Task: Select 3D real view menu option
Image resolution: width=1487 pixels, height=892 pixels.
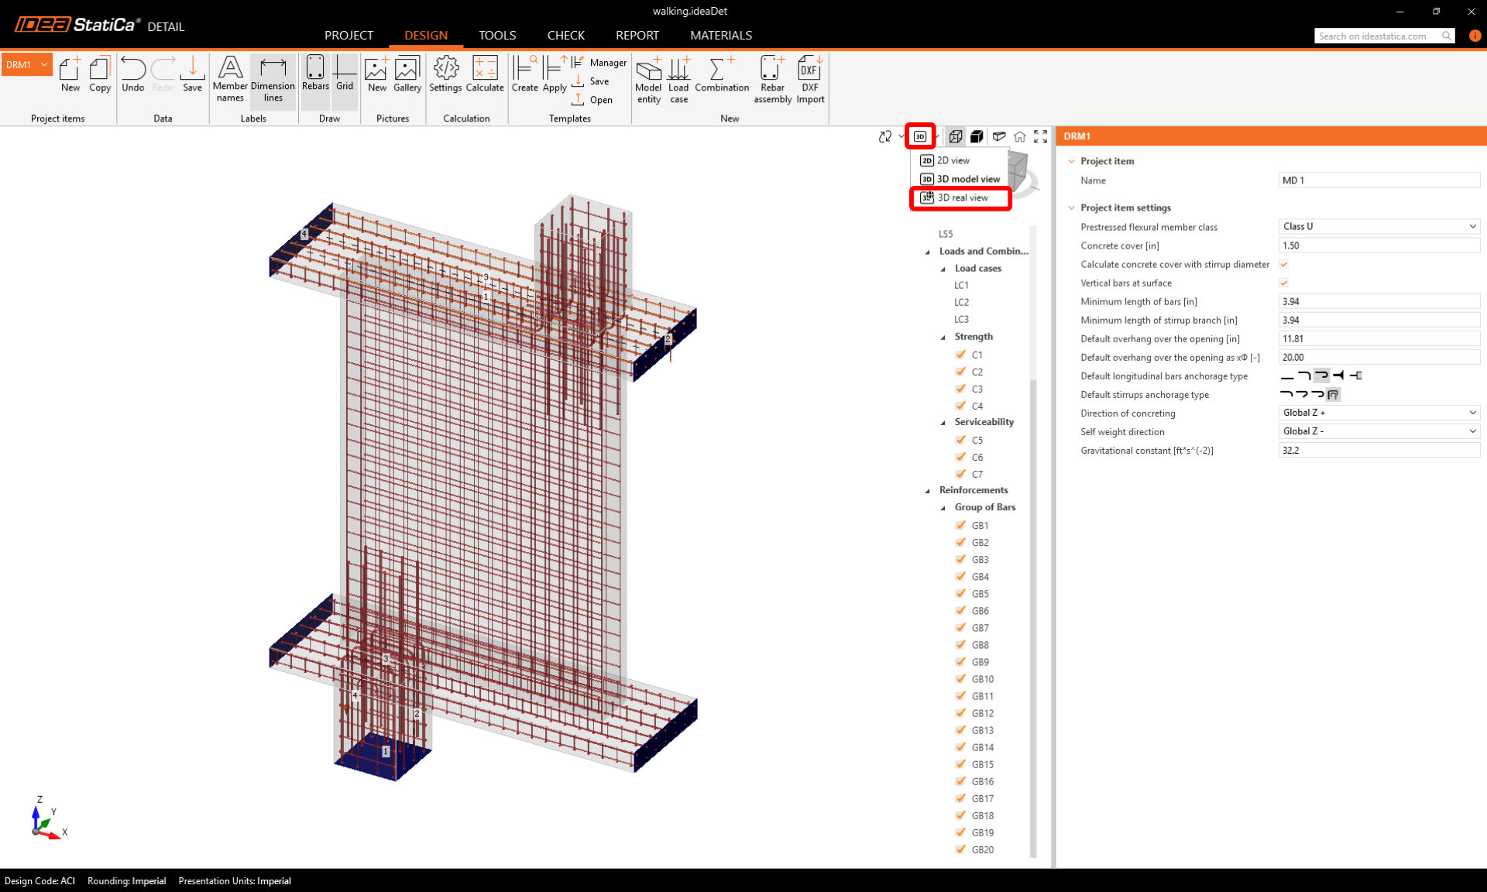Action: 962,198
